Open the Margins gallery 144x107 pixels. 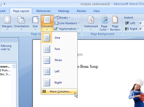[x=7, y=23]
